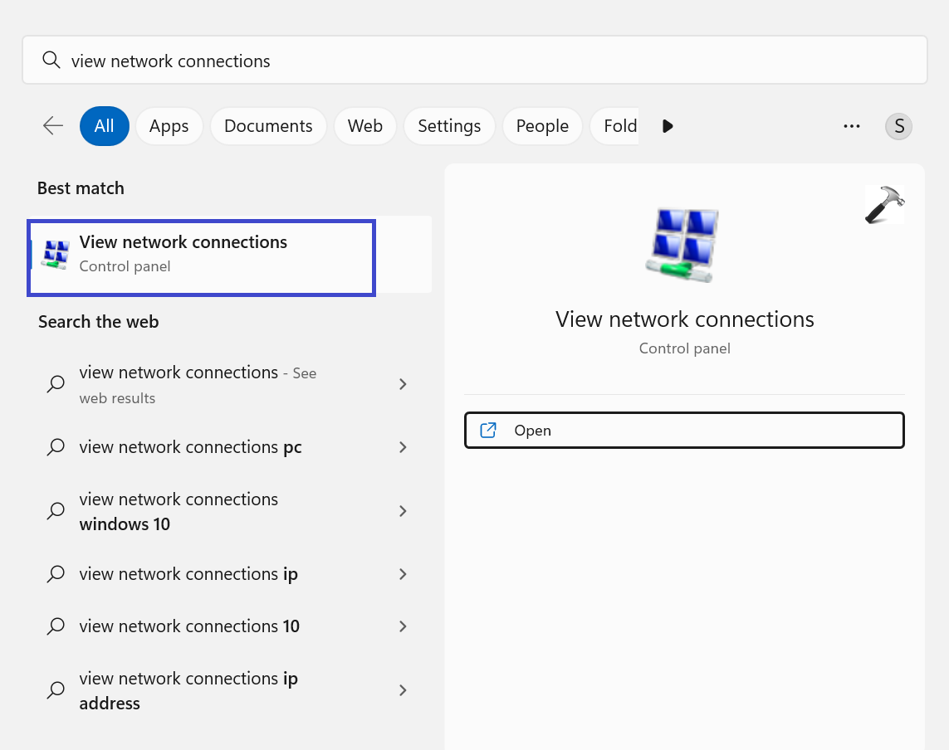Switch to the Settings filter tab

[449, 126]
